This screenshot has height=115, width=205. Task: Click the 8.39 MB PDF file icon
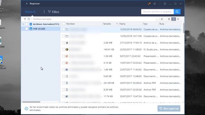tap(67, 89)
